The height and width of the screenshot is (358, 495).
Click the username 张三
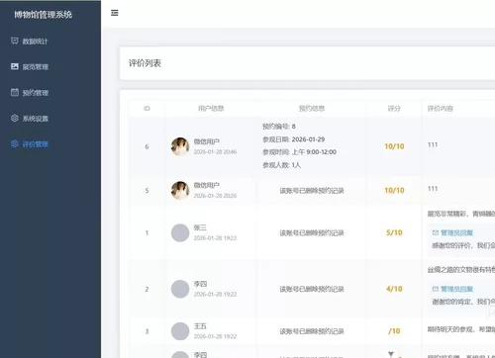coord(200,227)
